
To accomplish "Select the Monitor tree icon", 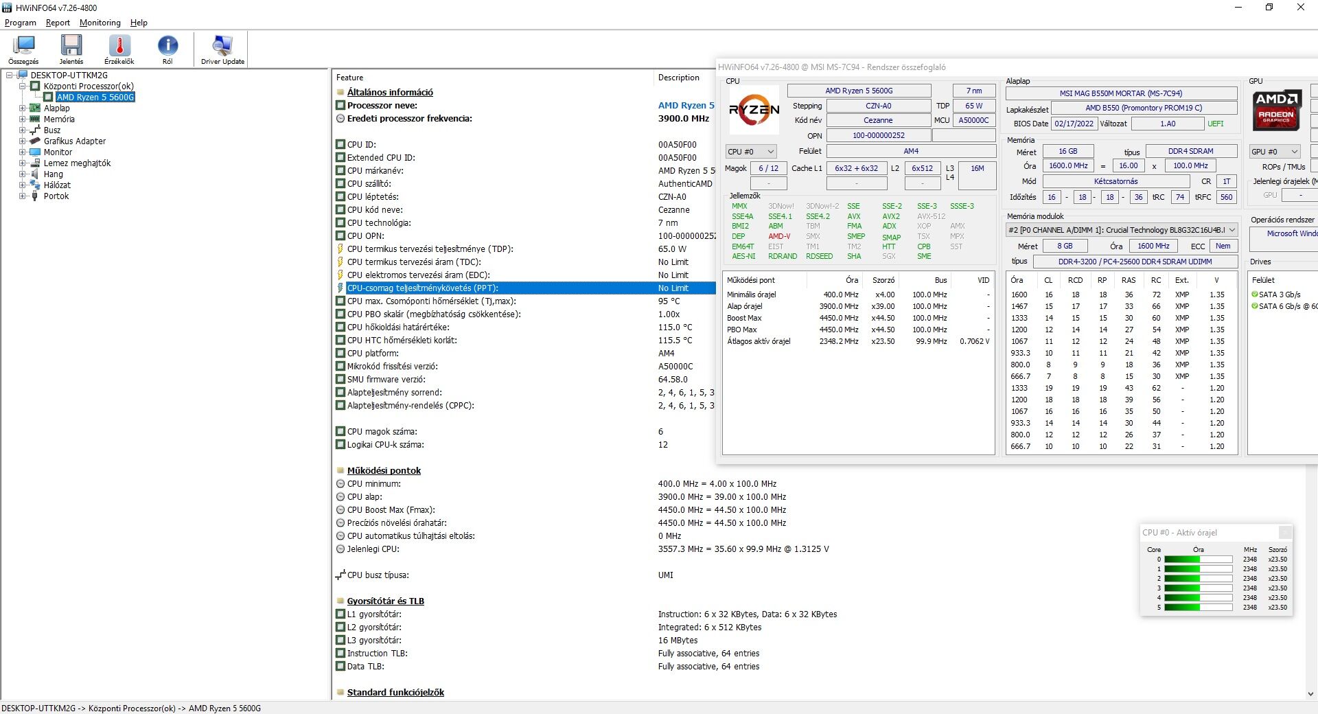I will [35, 152].
